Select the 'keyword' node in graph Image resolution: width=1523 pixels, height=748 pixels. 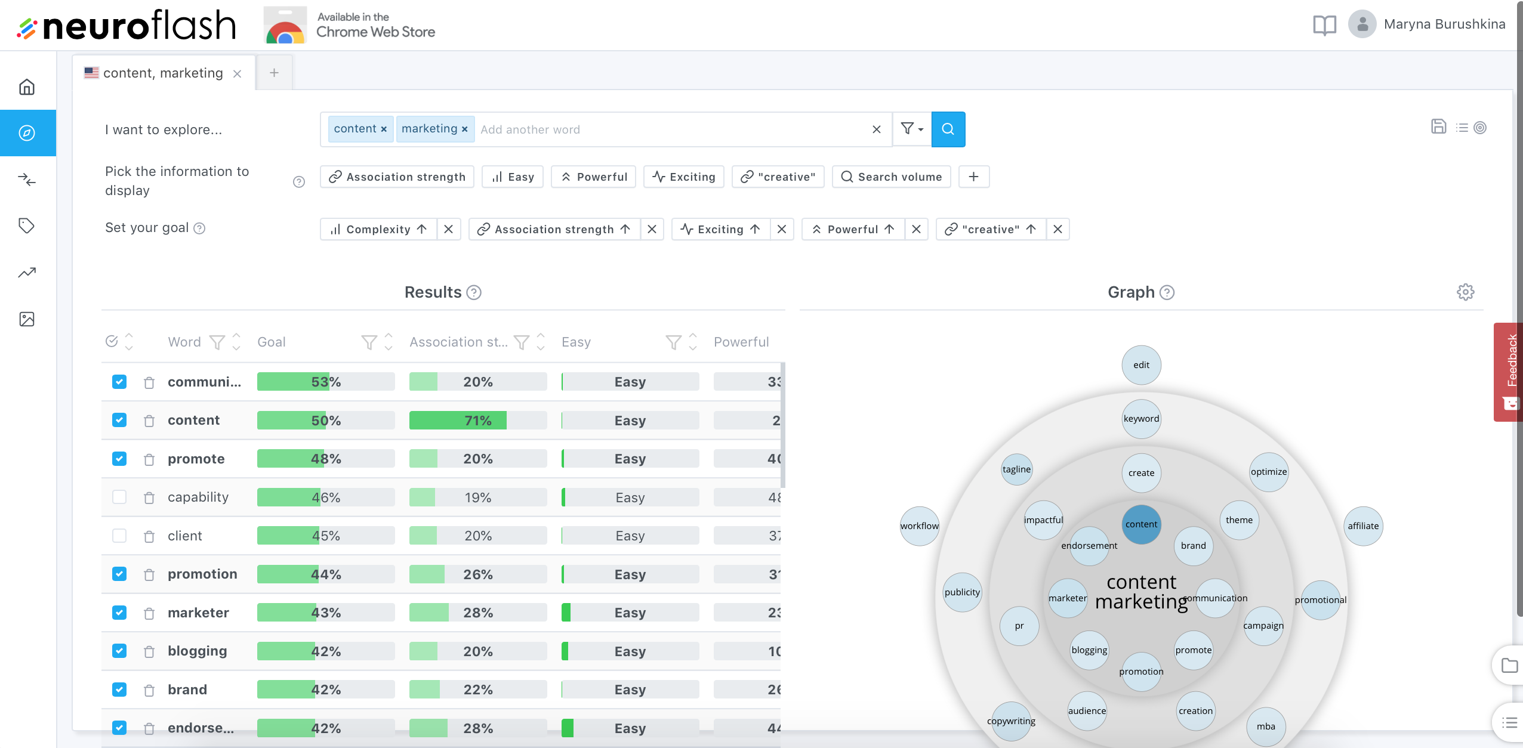point(1141,419)
